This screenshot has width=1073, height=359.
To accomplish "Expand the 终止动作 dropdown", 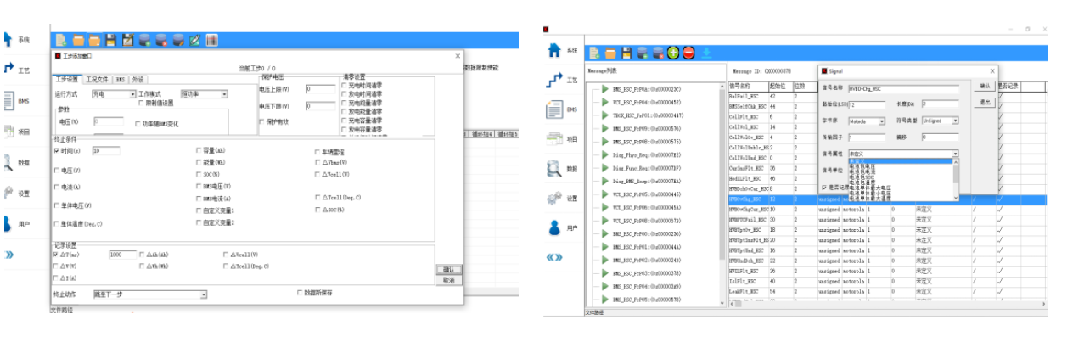I will (x=204, y=294).
